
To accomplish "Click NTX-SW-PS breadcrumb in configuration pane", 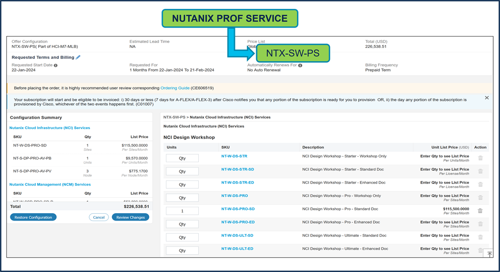I will [x=174, y=117].
